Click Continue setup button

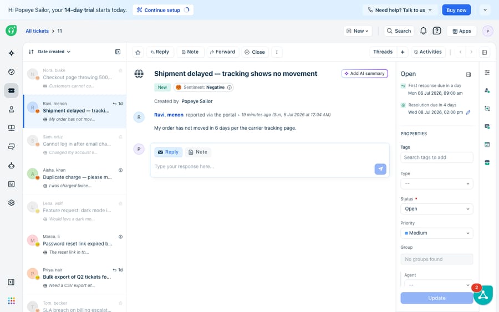pos(163,10)
